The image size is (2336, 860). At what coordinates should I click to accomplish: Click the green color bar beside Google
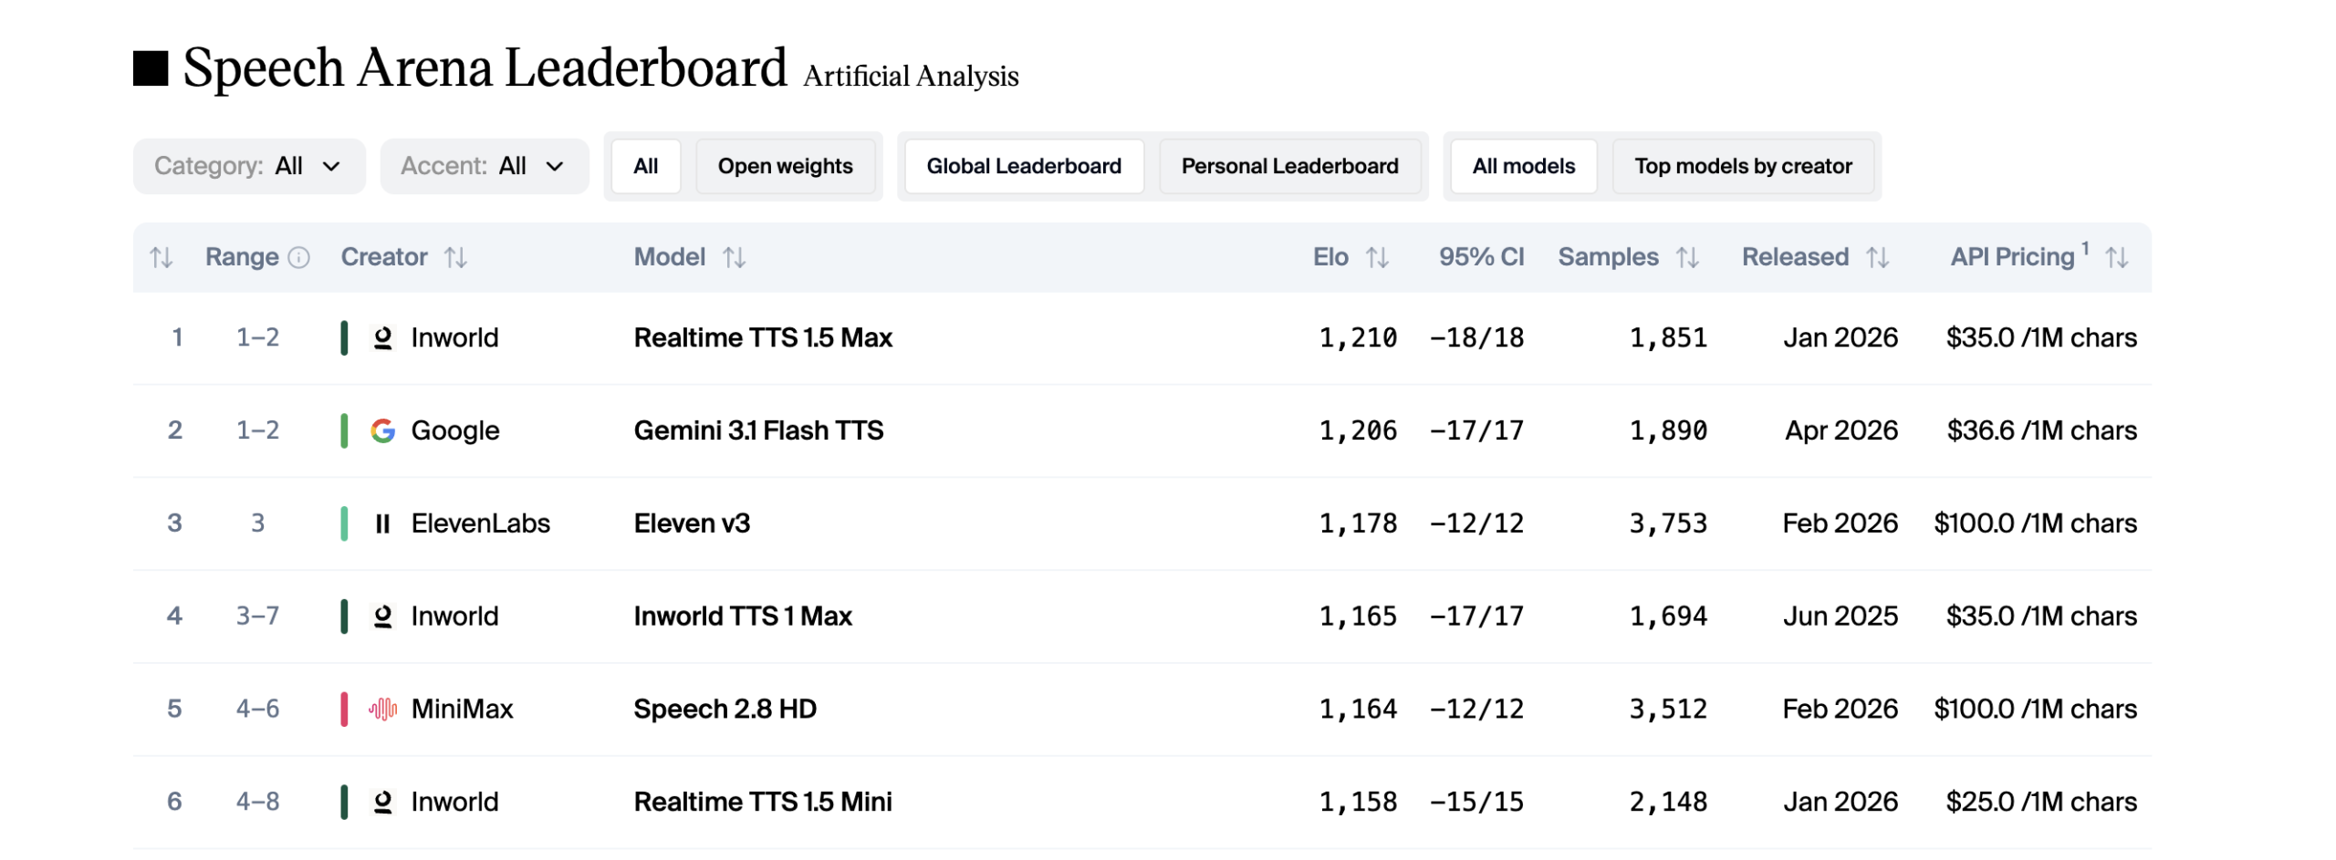pyautogui.click(x=344, y=430)
